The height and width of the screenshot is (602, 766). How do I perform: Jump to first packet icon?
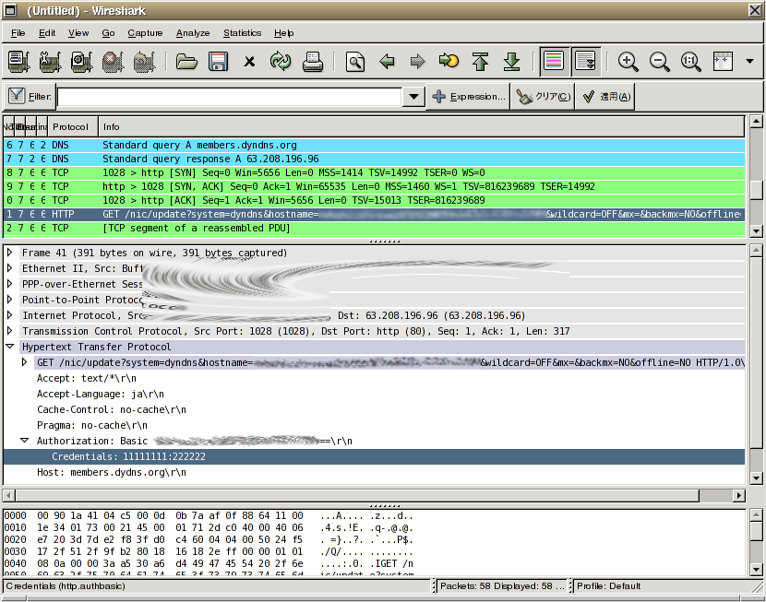click(480, 62)
